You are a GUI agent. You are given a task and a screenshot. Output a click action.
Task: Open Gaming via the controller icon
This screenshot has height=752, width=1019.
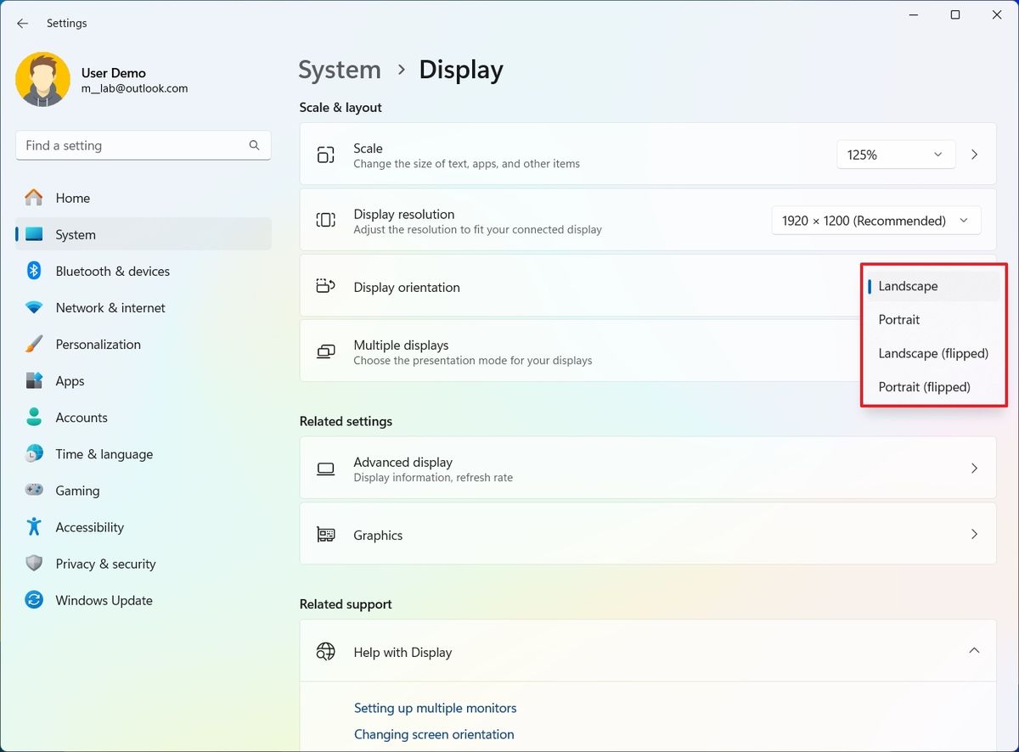[x=33, y=491]
